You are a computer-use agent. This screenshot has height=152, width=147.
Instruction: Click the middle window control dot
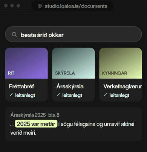tap(12, 6)
